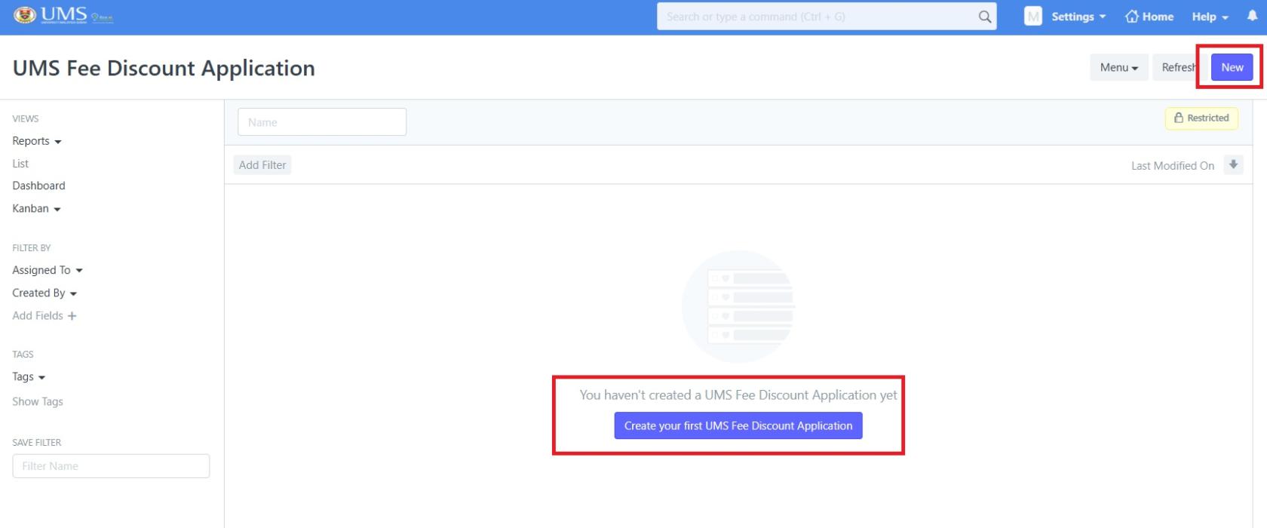Image resolution: width=1267 pixels, height=528 pixels.
Task: Open the Menu dropdown button
Action: click(x=1118, y=68)
